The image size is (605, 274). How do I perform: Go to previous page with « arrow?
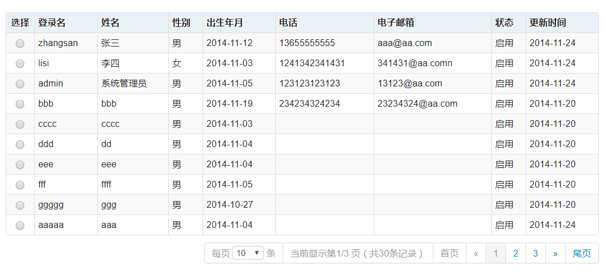476,253
